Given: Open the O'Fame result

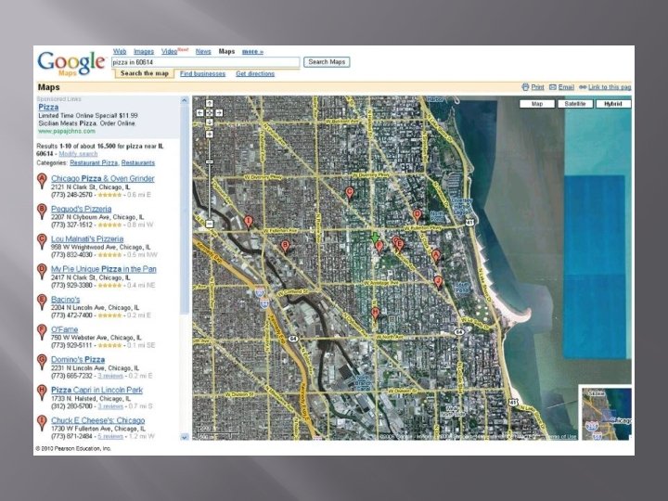Looking at the screenshot, I should click(x=65, y=329).
